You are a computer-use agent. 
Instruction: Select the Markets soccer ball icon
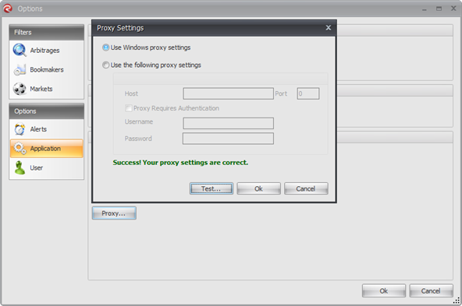tap(20, 89)
